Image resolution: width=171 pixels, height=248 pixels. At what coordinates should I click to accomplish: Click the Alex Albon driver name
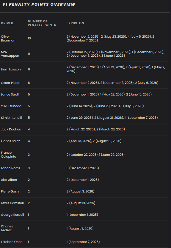(9, 180)
